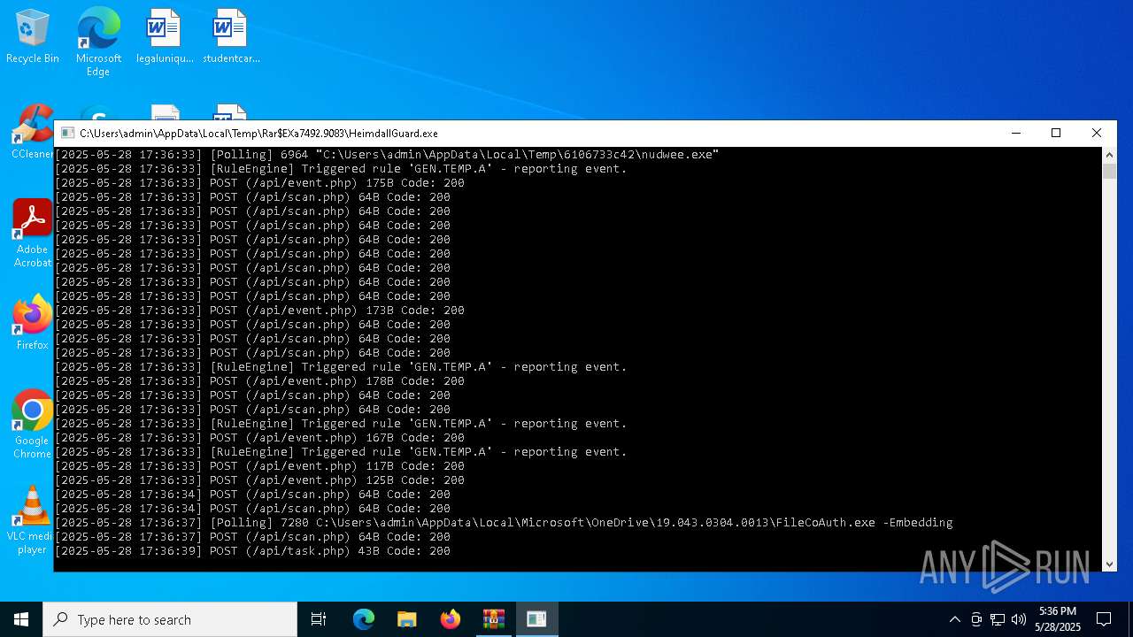Click the console vertical scrollbar thumb
The image size is (1133, 637).
pos(1109,171)
